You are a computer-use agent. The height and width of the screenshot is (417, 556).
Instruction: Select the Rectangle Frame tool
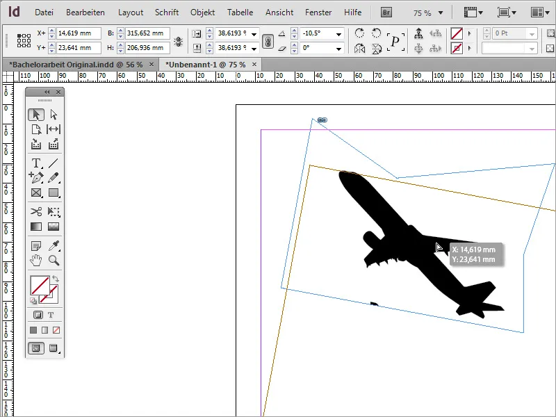pyautogui.click(x=36, y=193)
